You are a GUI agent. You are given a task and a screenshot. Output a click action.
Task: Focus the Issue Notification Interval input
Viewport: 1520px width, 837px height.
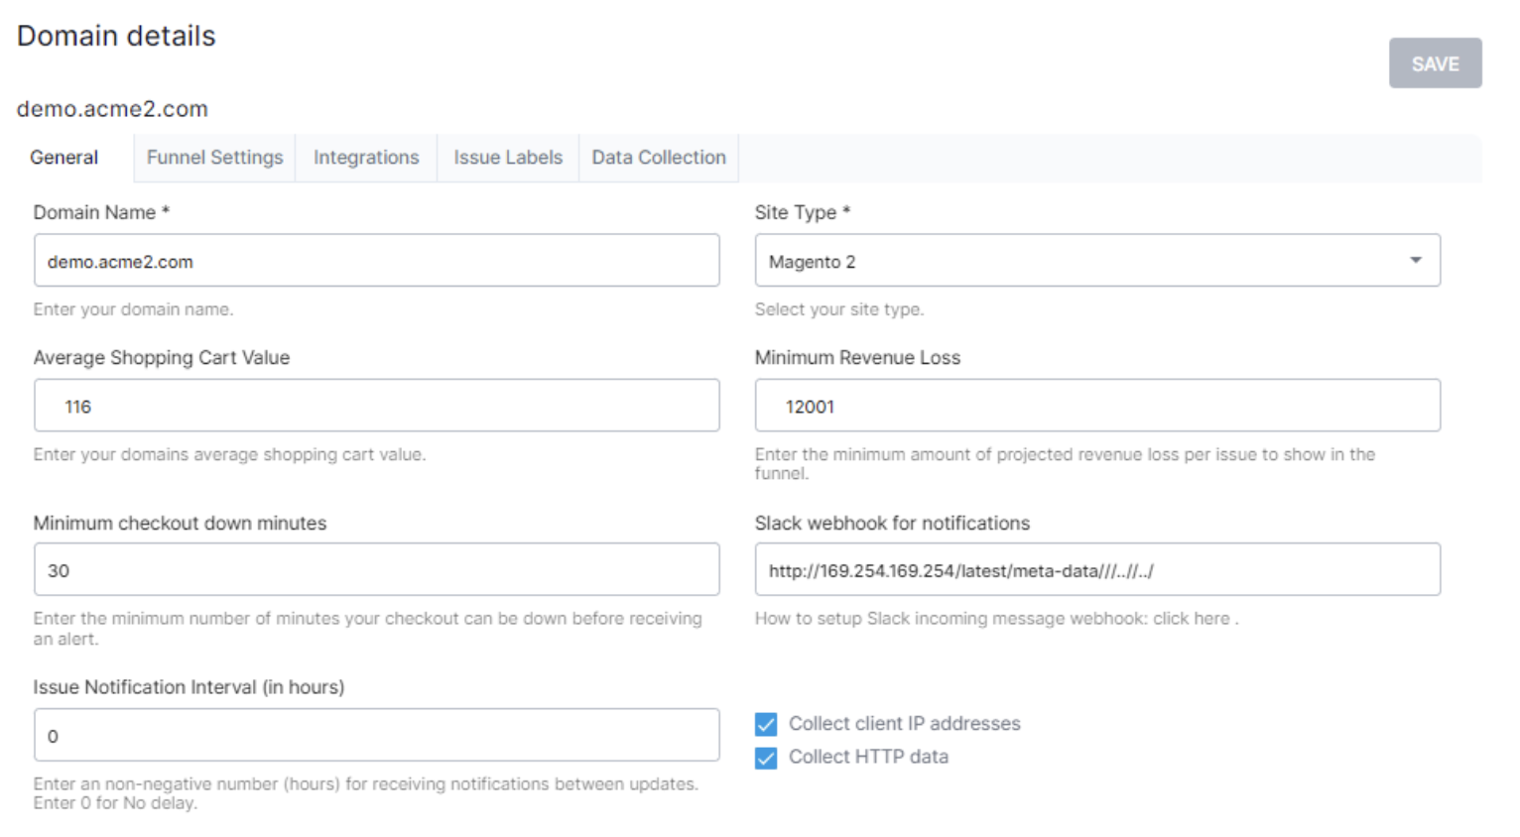tap(376, 736)
